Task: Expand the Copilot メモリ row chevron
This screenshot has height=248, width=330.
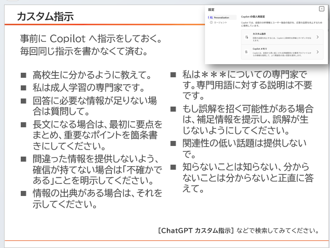Action: tap(317, 52)
